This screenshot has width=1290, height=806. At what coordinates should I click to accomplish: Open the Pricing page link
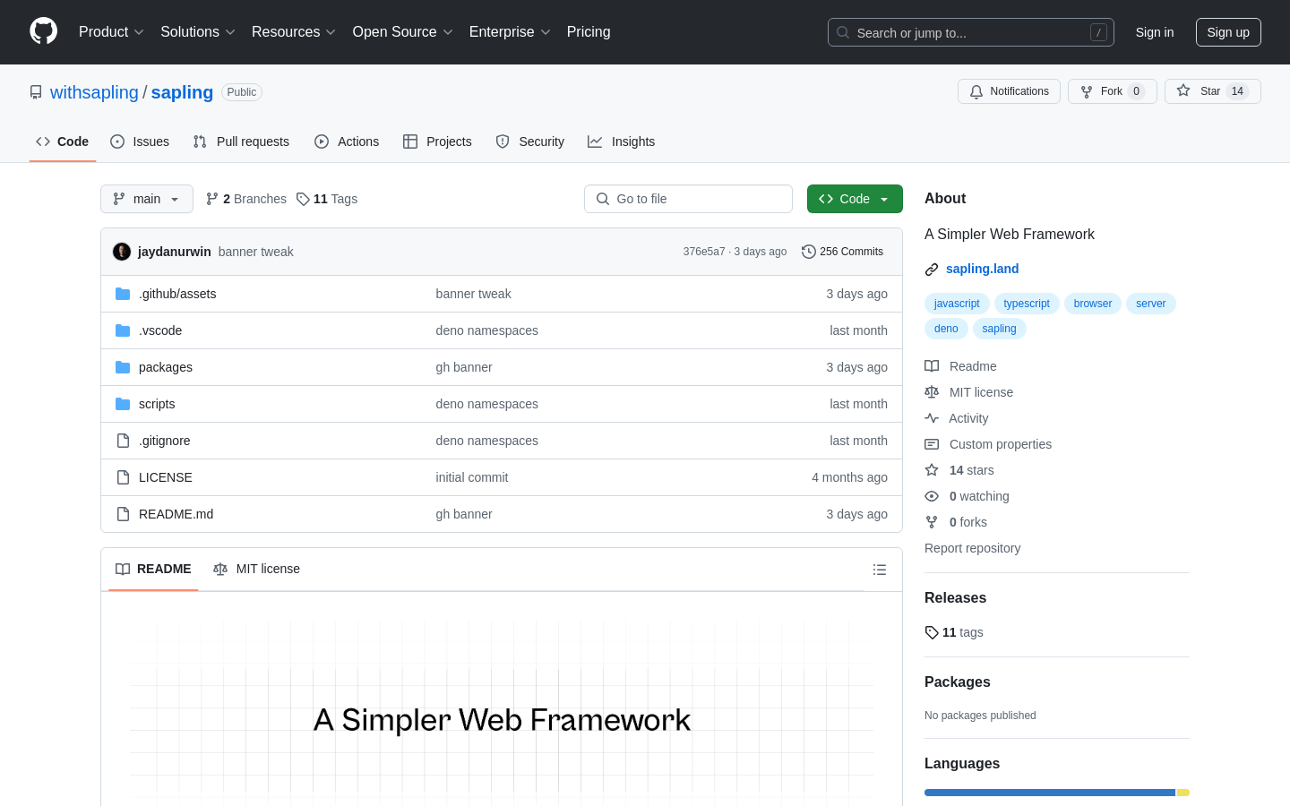click(x=589, y=32)
